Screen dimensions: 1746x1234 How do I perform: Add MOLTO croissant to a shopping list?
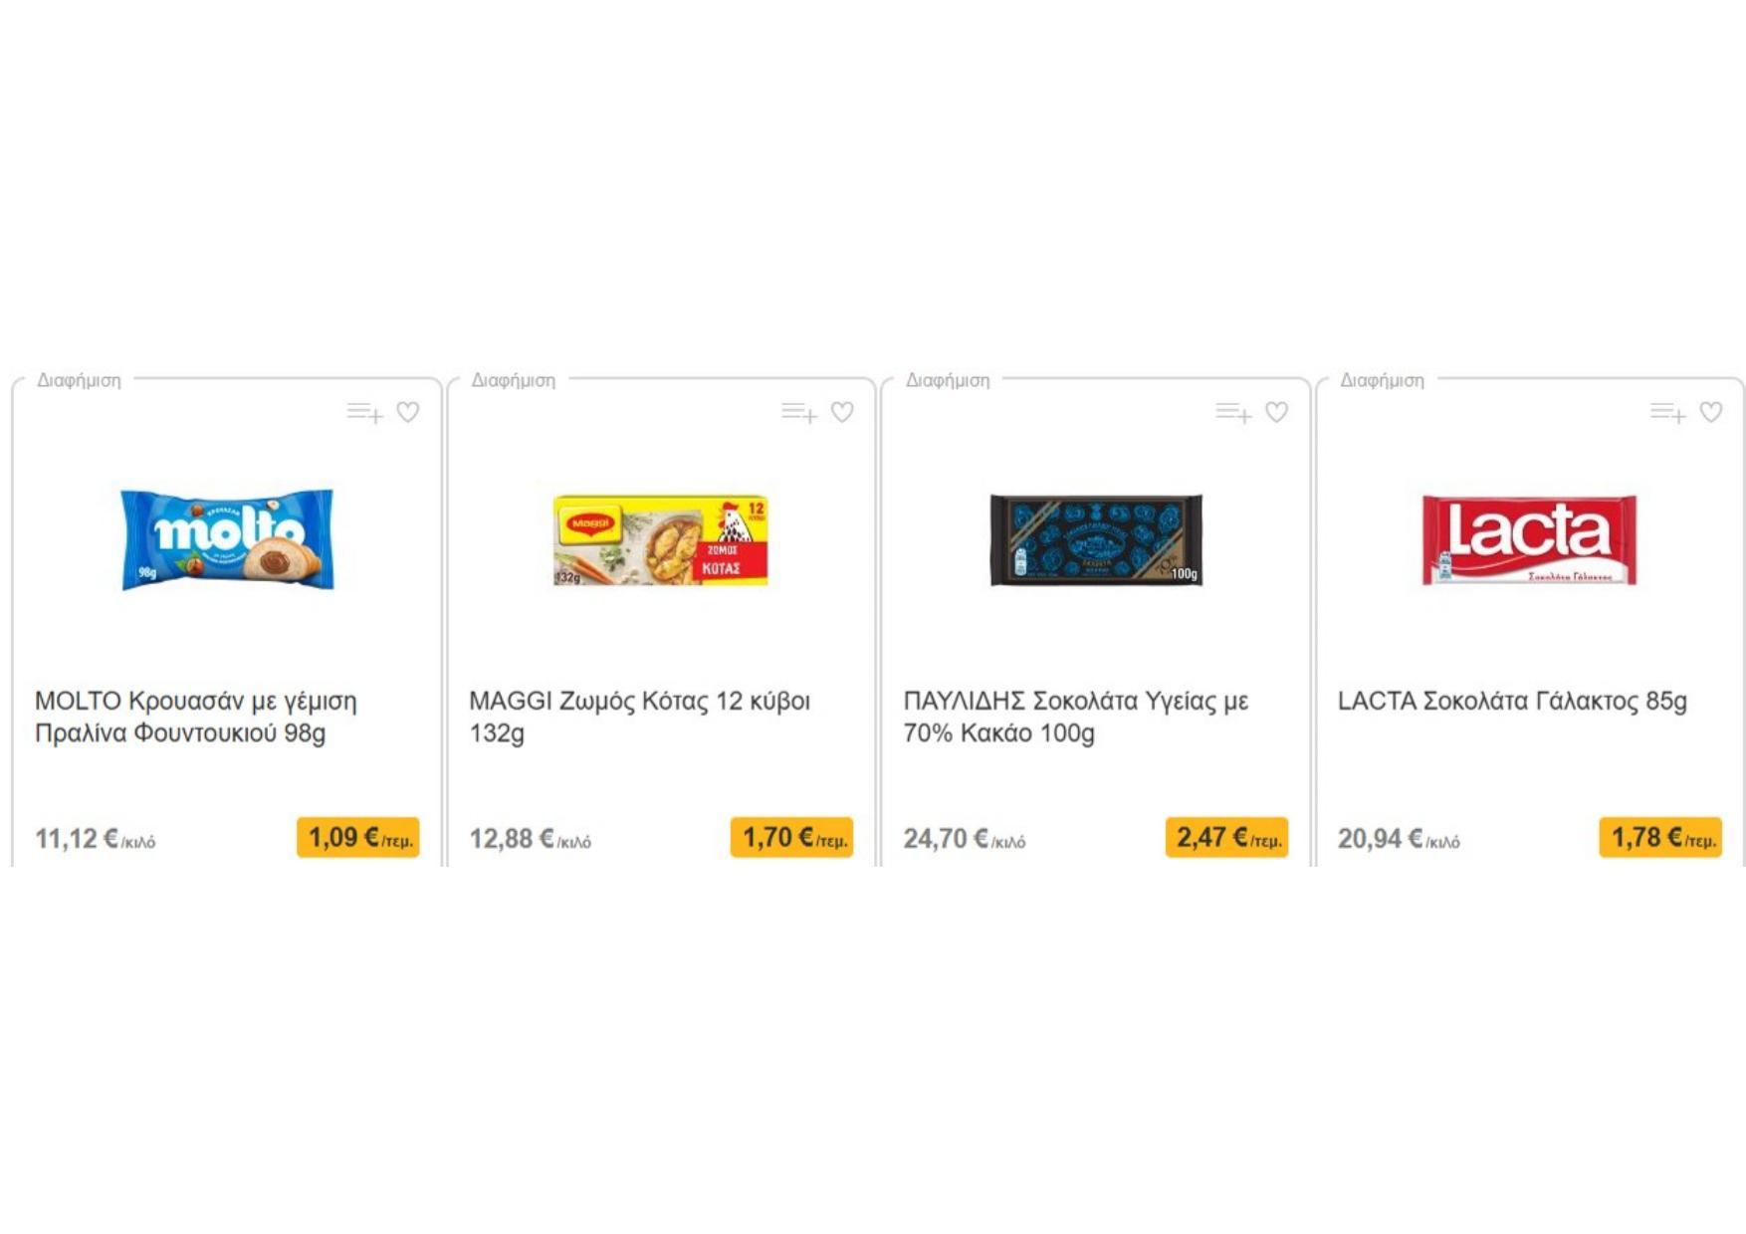click(x=364, y=412)
